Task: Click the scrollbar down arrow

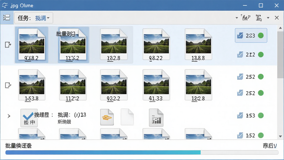Action: coord(280,136)
